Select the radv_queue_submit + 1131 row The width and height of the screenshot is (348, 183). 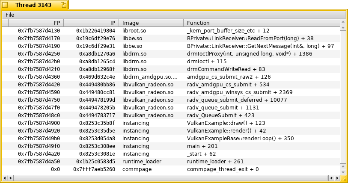tap(171, 108)
